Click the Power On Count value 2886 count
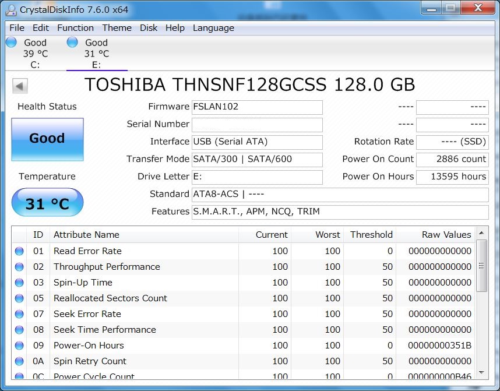Viewport: 500px width, 391px height. pos(452,160)
